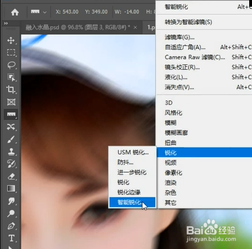Choose USM 锐化... in sharpen submenu
The image size is (252, 249).
(x=132, y=153)
